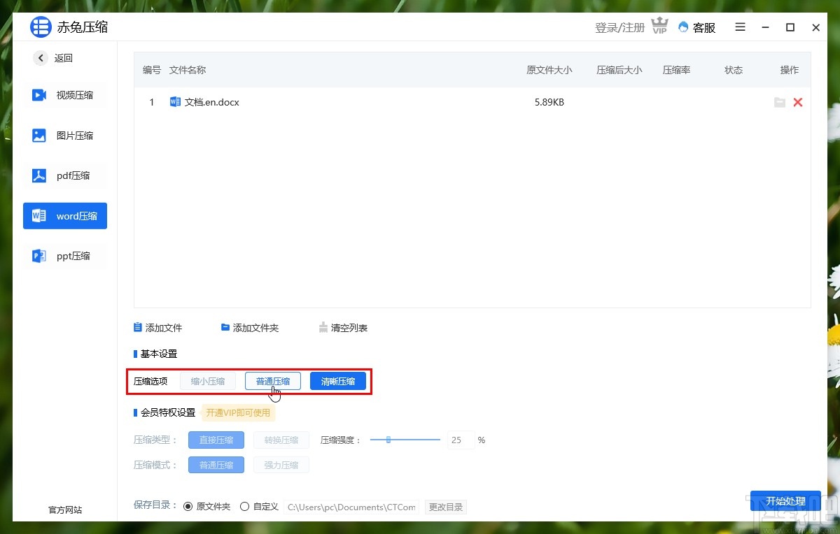840x534 pixels.
Task: Click the 赤兔压缩 app logo icon
Action: coord(41,27)
